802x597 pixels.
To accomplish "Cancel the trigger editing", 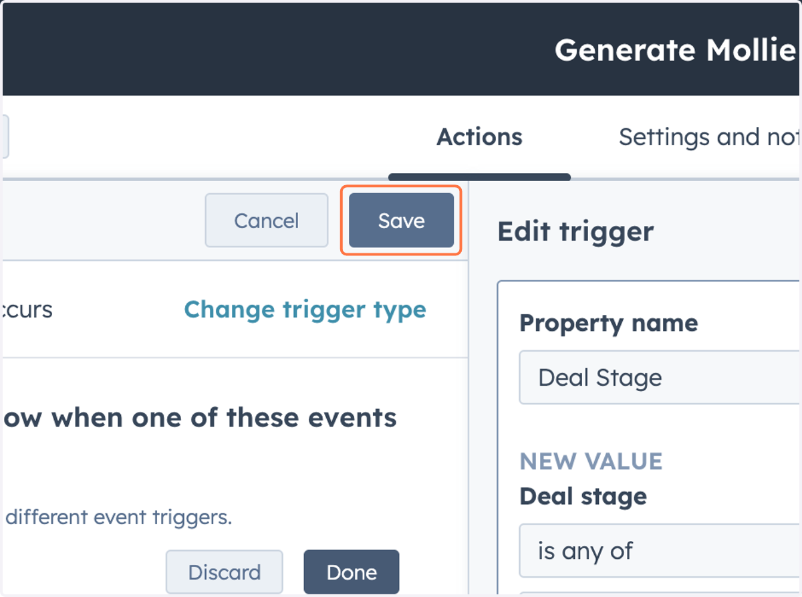I will (x=267, y=221).
